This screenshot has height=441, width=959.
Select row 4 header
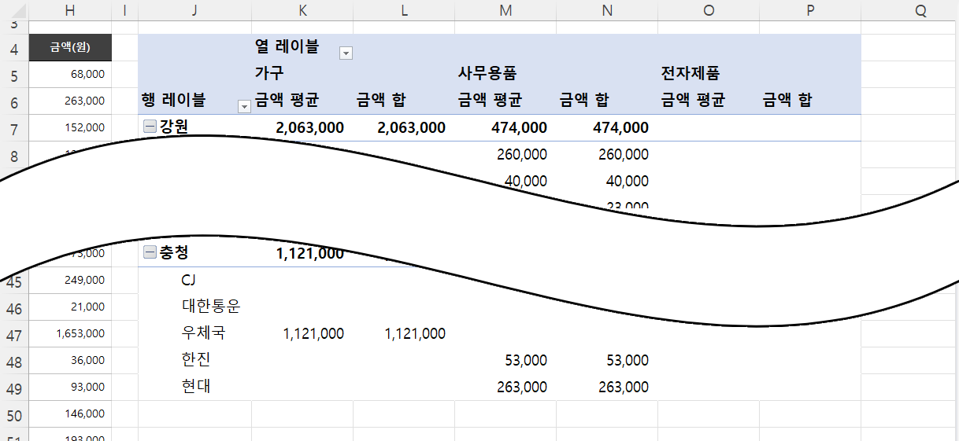[14, 48]
